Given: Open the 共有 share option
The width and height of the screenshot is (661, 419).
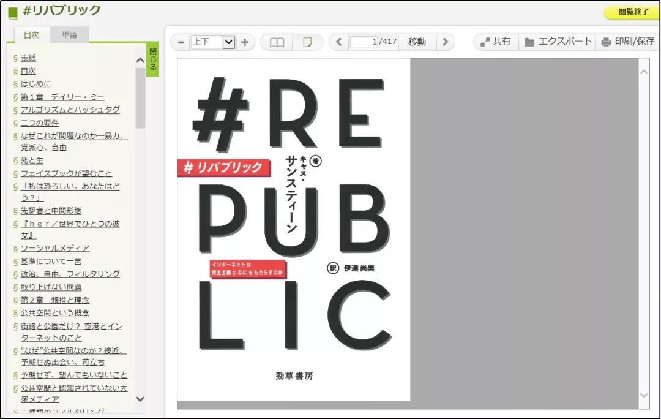Looking at the screenshot, I should [x=496, y=42].
